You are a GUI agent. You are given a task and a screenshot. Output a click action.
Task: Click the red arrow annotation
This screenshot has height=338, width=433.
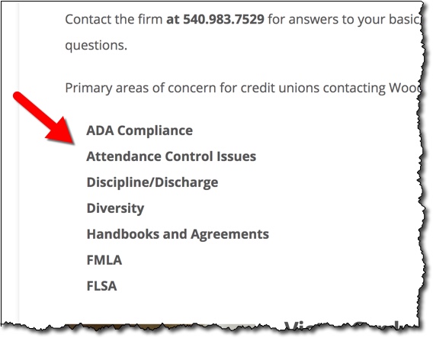43,118
